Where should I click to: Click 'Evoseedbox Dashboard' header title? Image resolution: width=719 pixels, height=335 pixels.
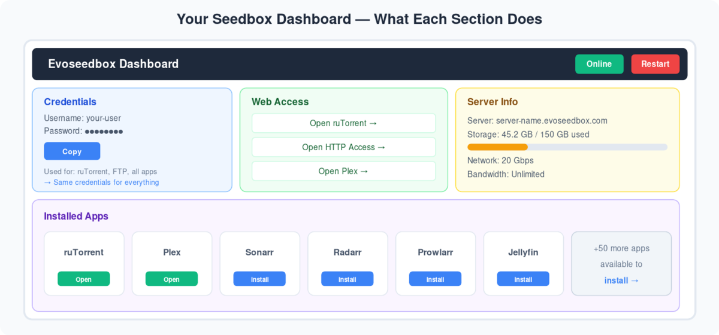(x=113, y=64)
